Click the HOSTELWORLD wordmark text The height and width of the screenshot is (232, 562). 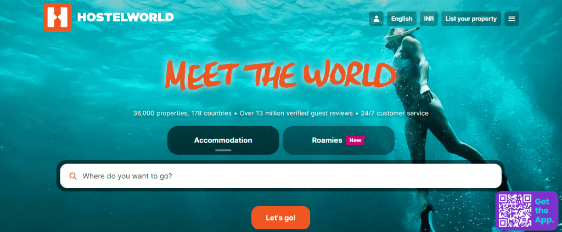coord(126,17)
